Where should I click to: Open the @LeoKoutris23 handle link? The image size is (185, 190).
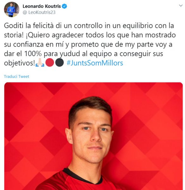tap(39, 12)
